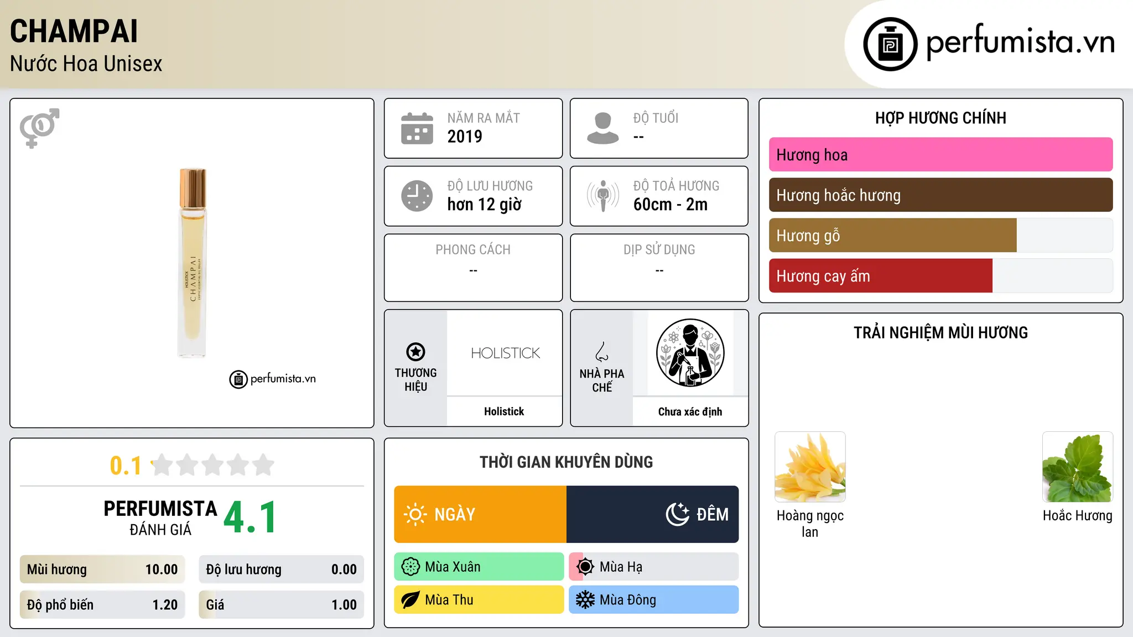The height and width of the screenshot is (637, 1133).
Task: Click the clock icon beside Độ lưu hương
Action: tap(417, 196)
